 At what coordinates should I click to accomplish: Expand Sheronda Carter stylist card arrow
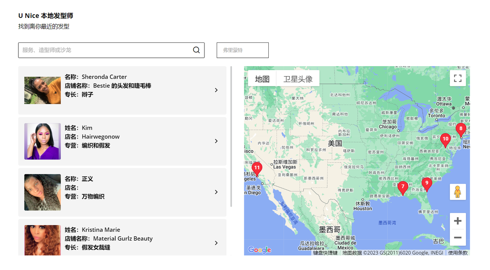tap(216, 90)
